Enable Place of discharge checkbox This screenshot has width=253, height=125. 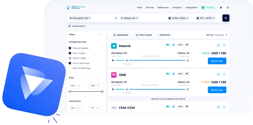(x=70, y=68)
